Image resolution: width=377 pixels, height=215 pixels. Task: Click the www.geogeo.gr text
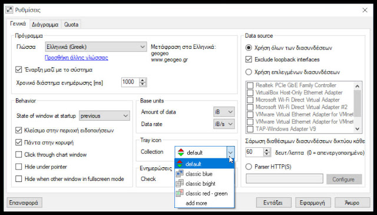tap(169, 59)
